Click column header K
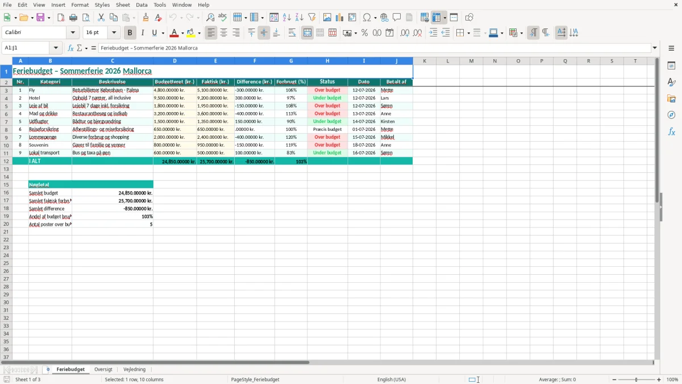The width and height of the screenshot is (682, 384). pos(425,61)
